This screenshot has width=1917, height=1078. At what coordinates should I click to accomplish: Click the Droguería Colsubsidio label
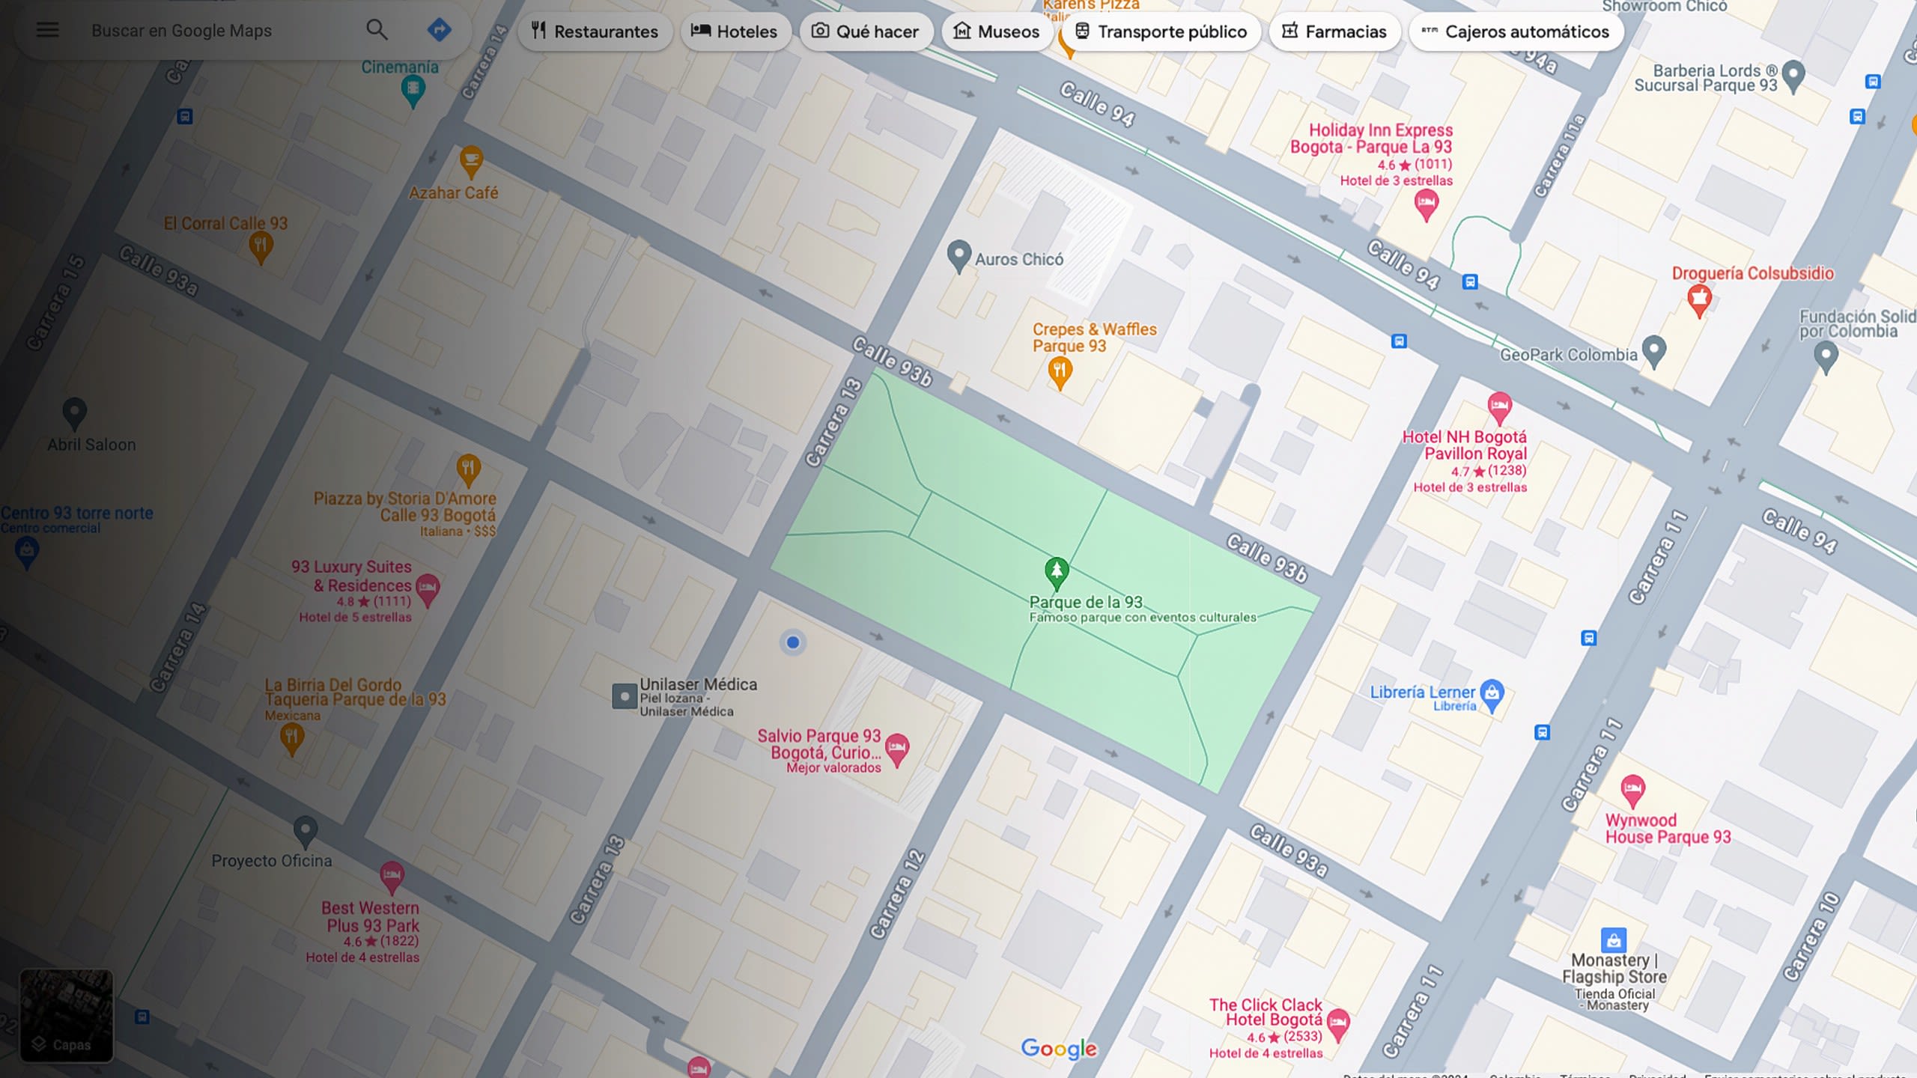point(1752,273)
